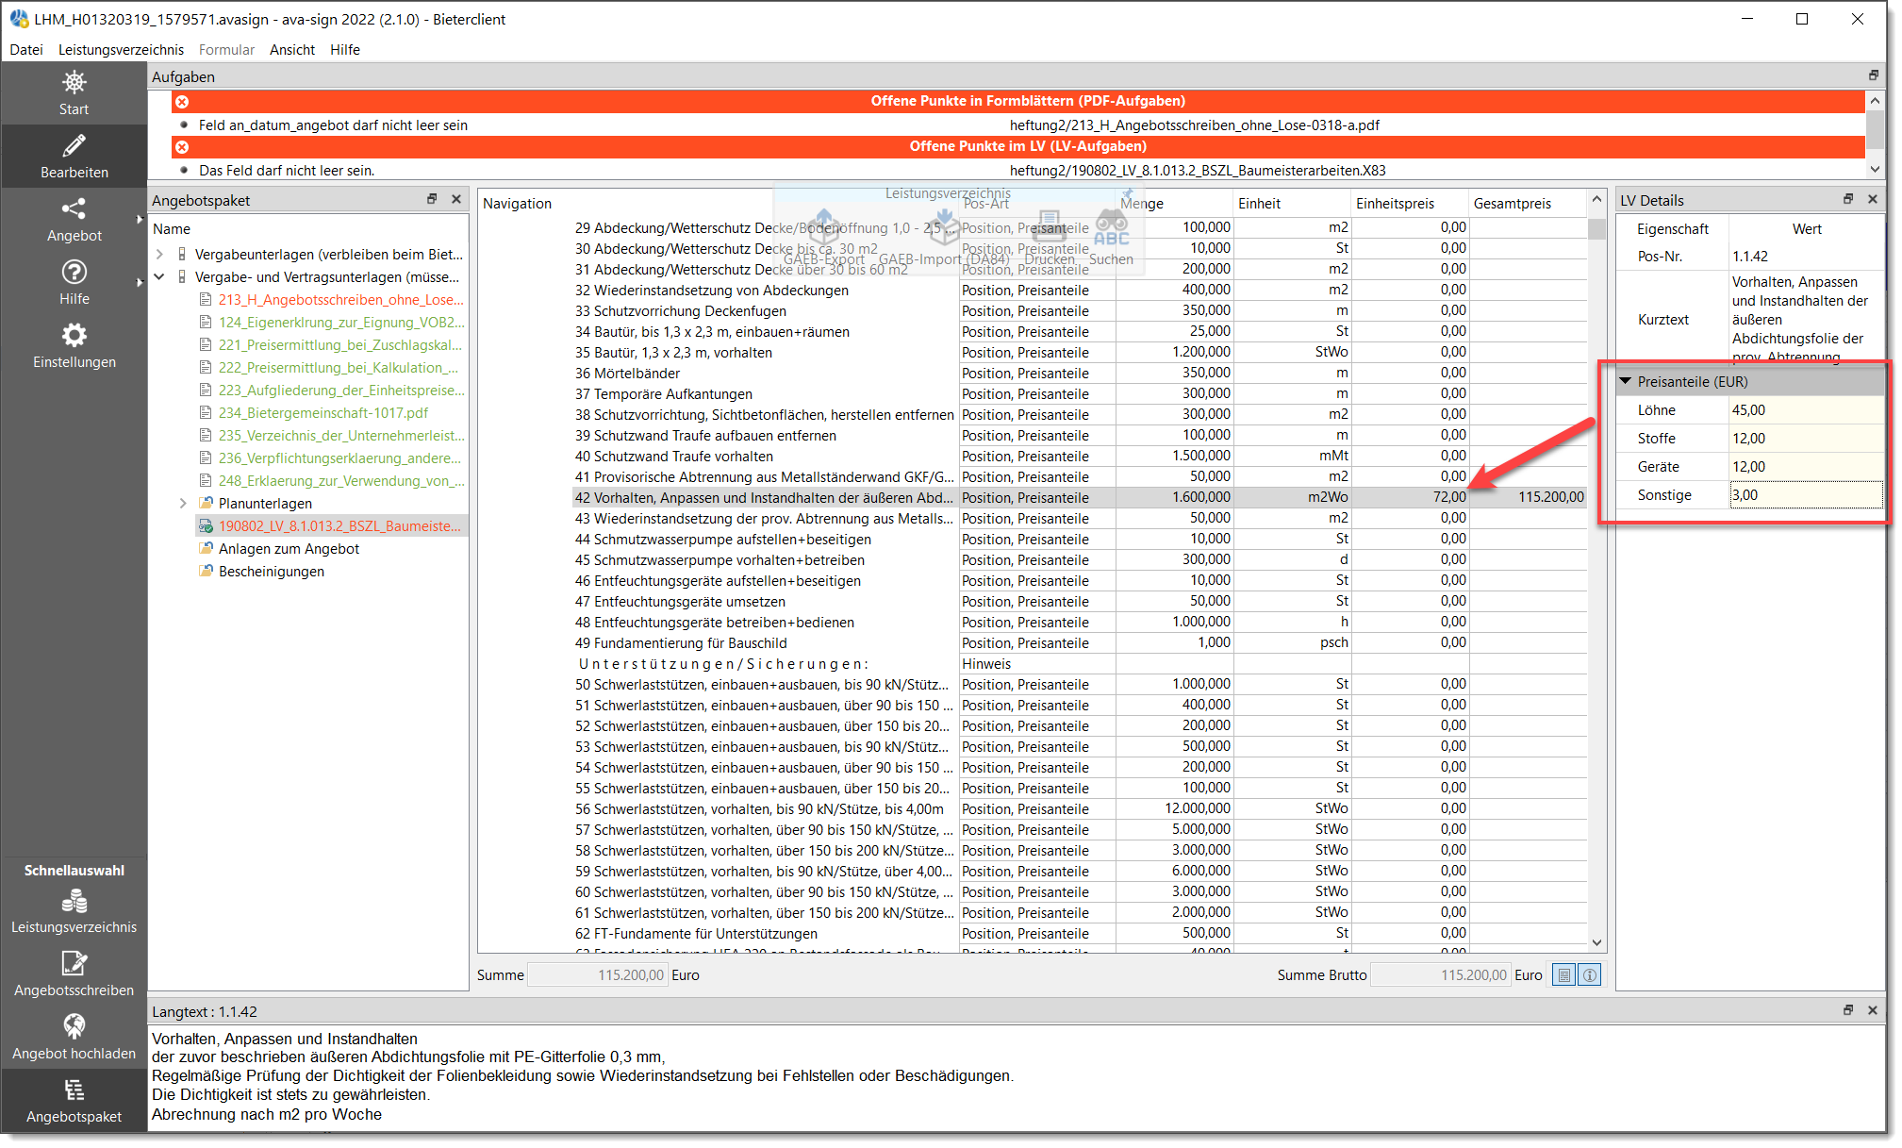This screenshot has height=1148, width=1902.
Task: Click the task Das Feld darf nicht leer sein
Action: [x=287, y=171]
